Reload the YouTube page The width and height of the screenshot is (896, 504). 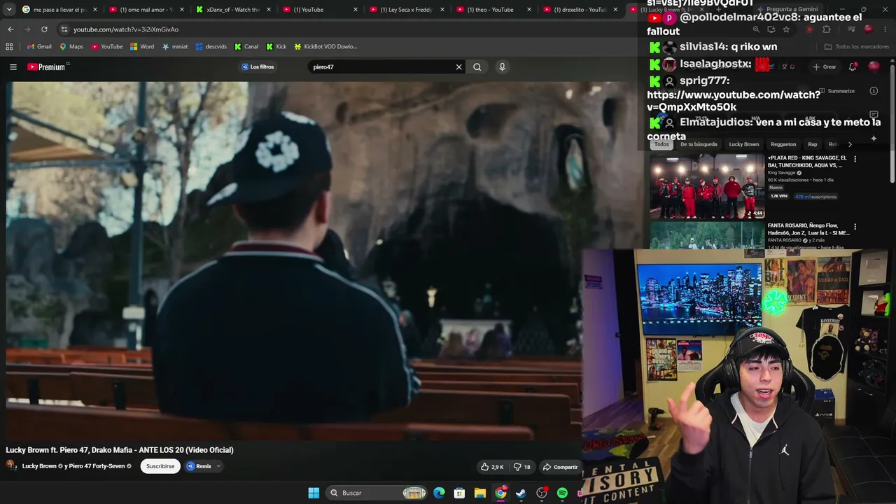tap(44, 29)
